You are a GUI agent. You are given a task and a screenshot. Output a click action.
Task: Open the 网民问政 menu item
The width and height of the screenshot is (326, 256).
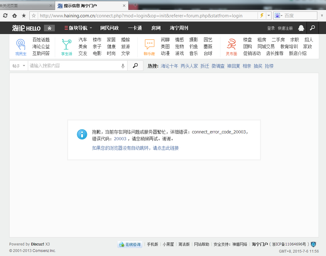click(x=109, y=28)
